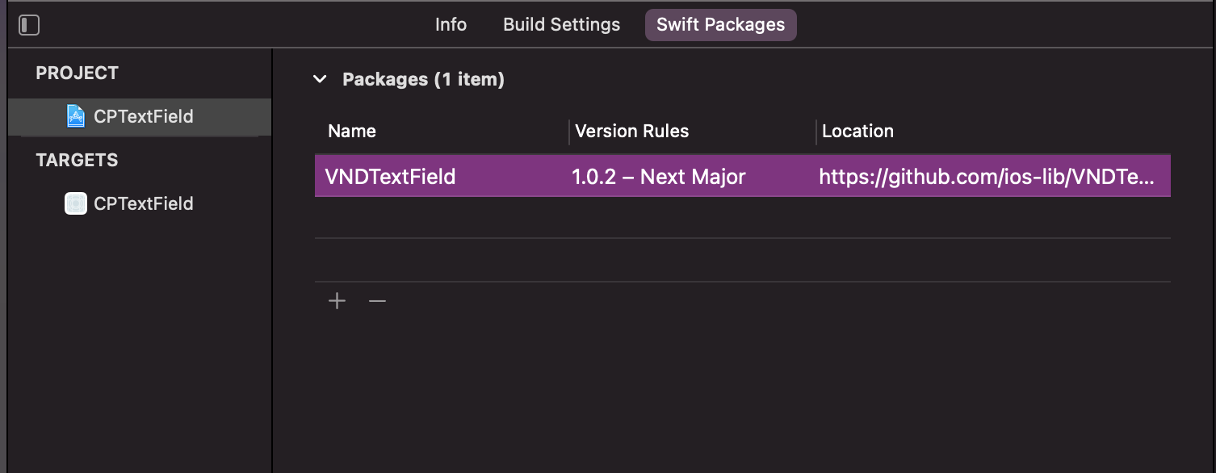Click the Name column header
The width and height of the screenshot is (1216, 473).
tap(351, 131)
